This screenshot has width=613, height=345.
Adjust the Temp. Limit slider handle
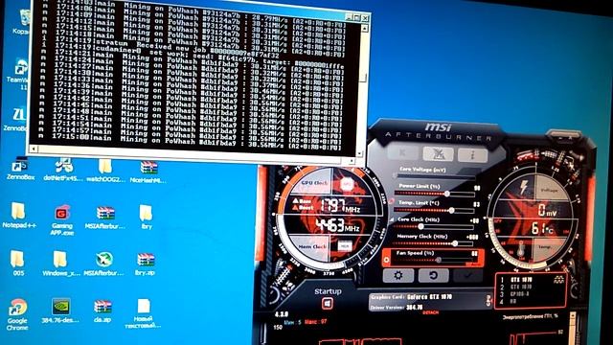point(451,211)
